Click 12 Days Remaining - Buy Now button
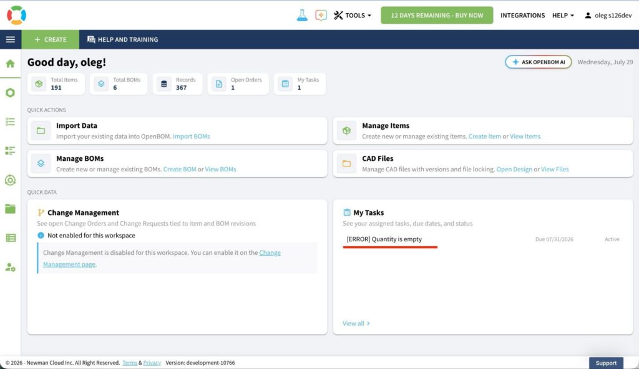639x369 pixels. tap(437, 16)
